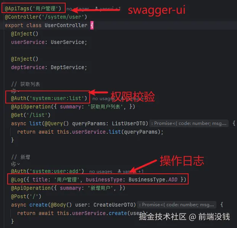This screenshot has height=228, width=237.
Task: Expand the Promise return type hint after ListUserDTO
Action: pyautogui.click(x=189, y=123)
